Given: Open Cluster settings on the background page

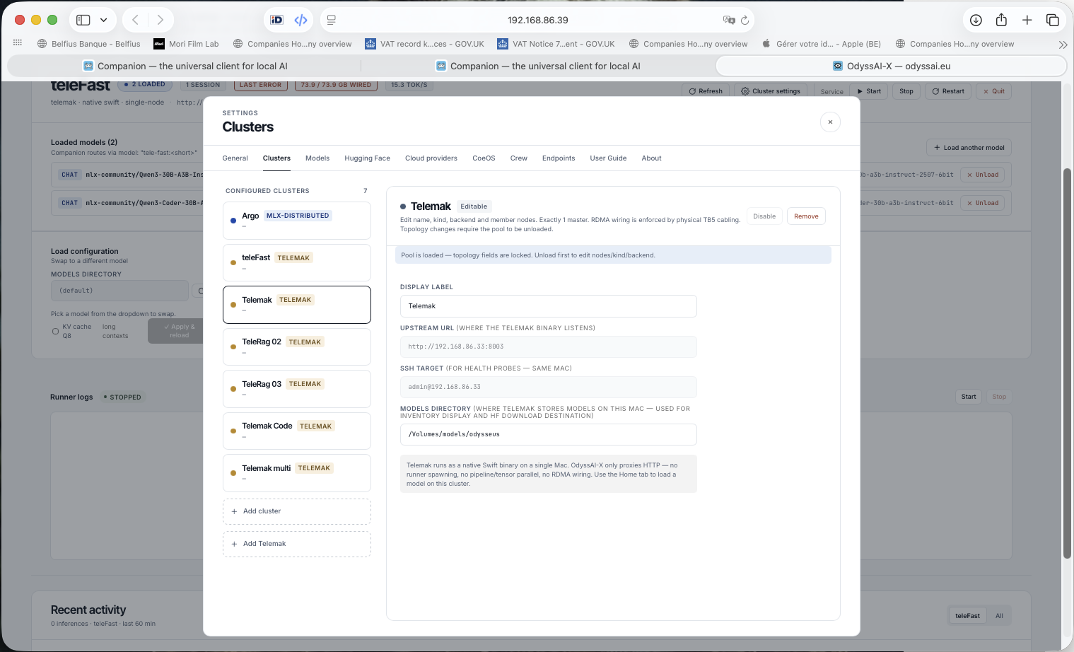Looking at the screenshot, I should (771, 91).
